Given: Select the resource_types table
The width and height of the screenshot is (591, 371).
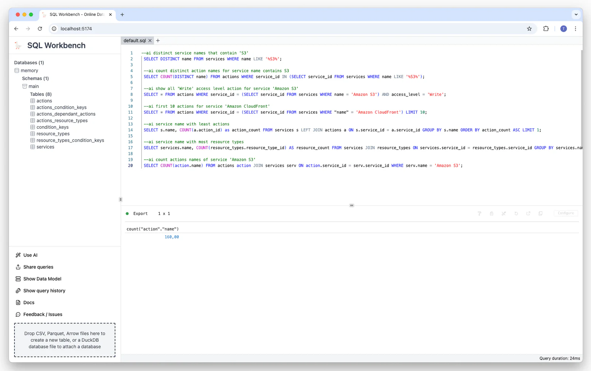Looking at the screenshot, I should click(53, 134).
